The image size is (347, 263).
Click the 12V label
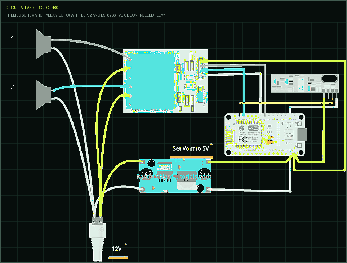(117, 249)
